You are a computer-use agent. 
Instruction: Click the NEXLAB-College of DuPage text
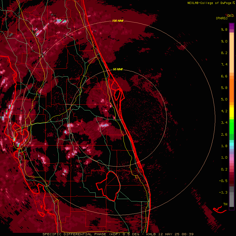click(209, 3)
